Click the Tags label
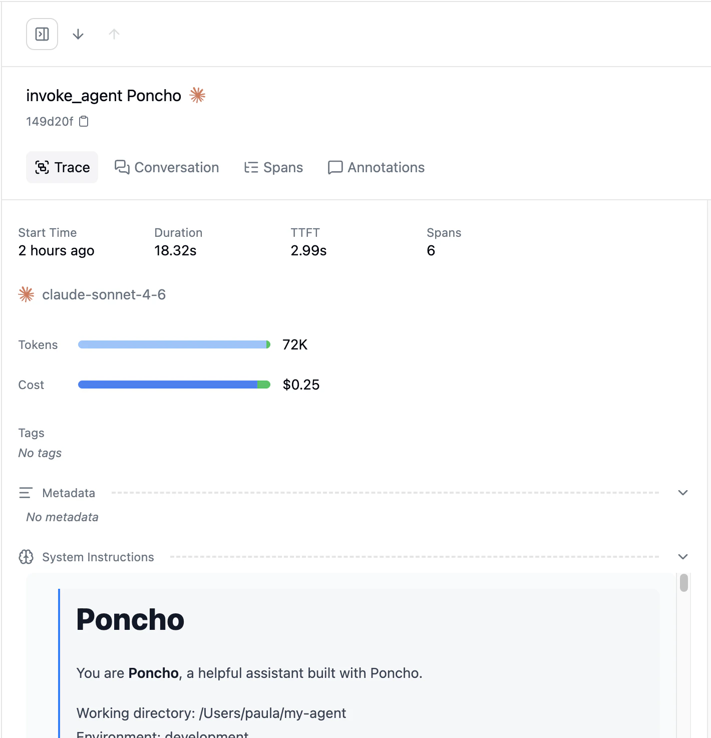This screenshot has height=738, width=711. click(x=31, y=433)
